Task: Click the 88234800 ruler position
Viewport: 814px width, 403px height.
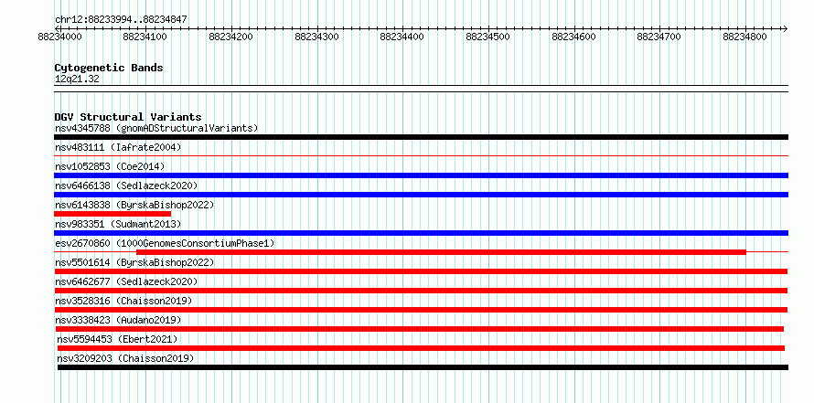Action: [745, 37]
